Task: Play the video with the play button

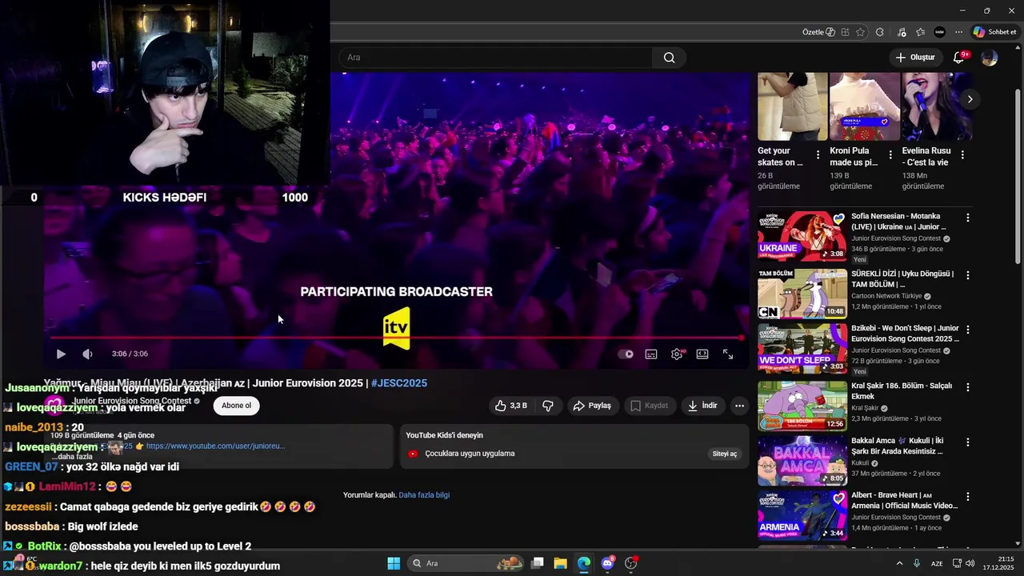Action: (61, 354)
